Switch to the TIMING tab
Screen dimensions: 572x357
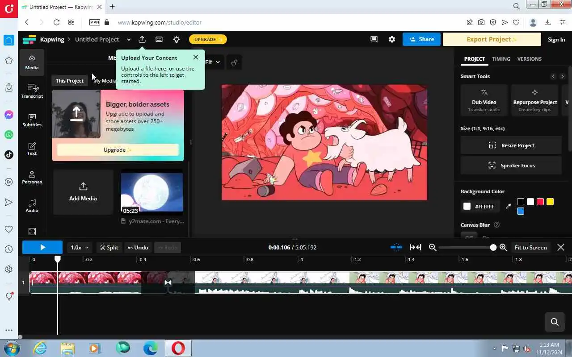point(501,59)
